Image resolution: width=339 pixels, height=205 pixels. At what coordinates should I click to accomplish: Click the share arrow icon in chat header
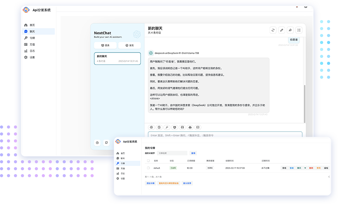290,30
